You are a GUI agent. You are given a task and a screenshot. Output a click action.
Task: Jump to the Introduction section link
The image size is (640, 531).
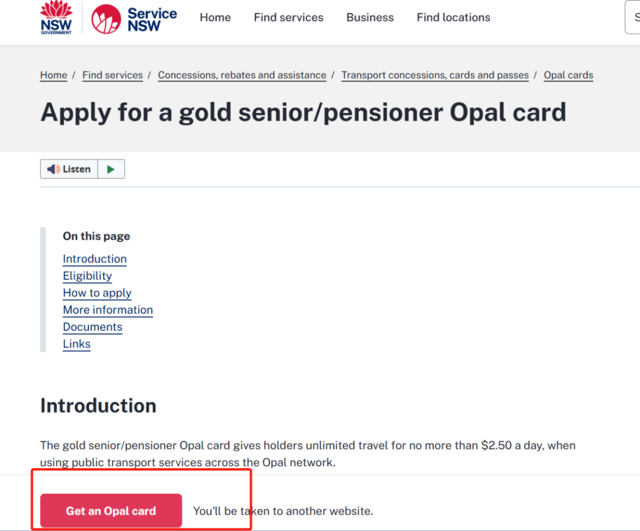pos(94,259)
